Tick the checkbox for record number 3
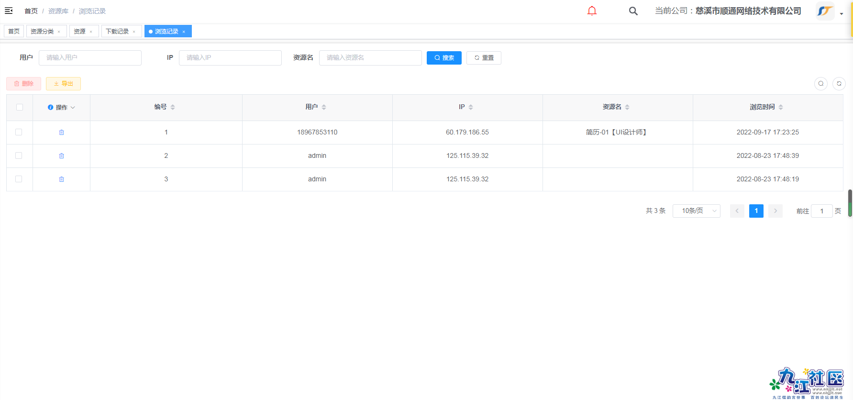Viewport: 853px width, 400px height. point(19,179)
